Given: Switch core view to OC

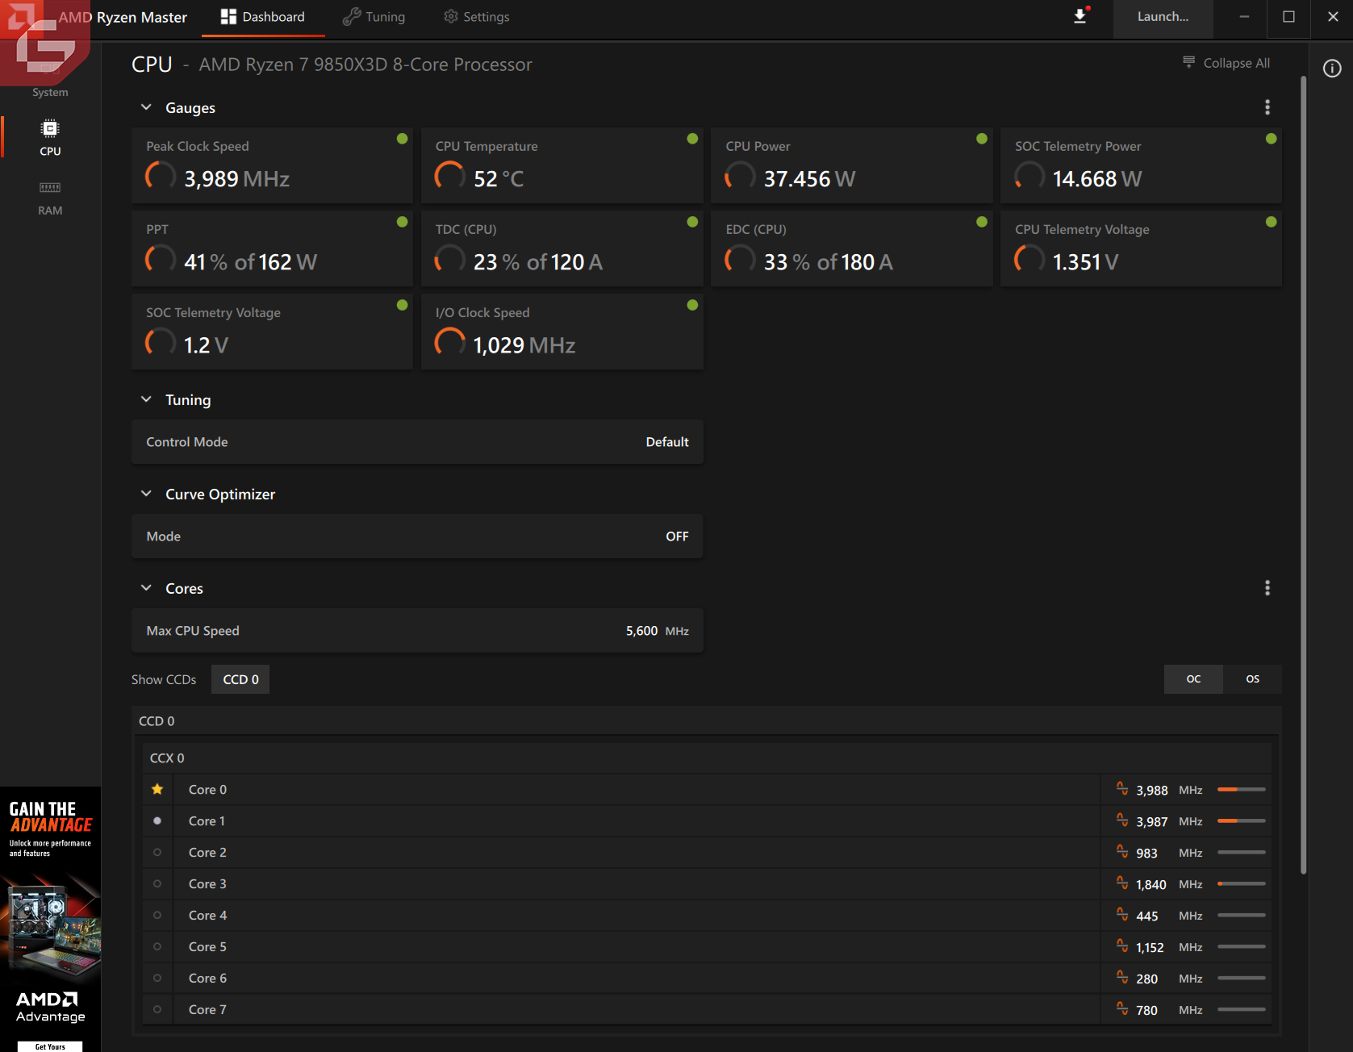Looking at the screenshot, I should tap(1193, 679).
